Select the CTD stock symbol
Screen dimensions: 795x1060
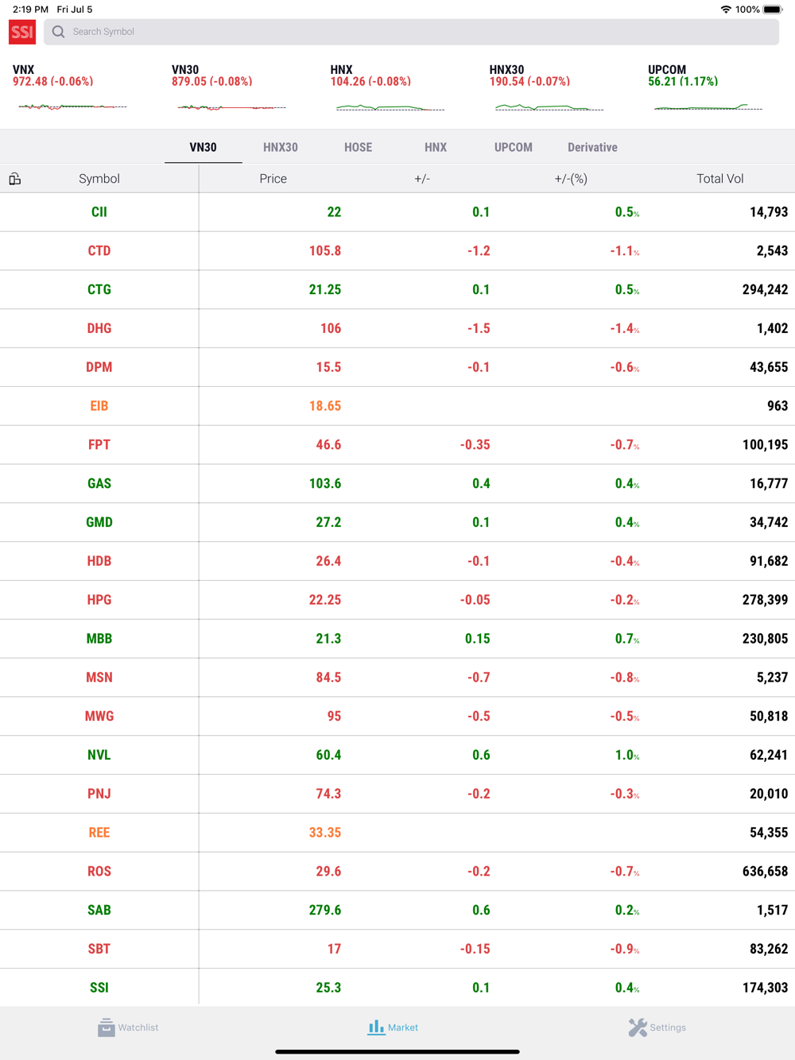(x=99, y=251)
